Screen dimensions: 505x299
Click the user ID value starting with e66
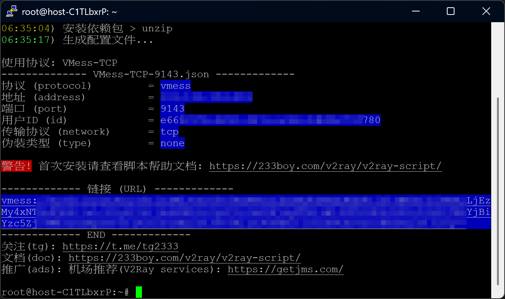click(x=270, y=120)
